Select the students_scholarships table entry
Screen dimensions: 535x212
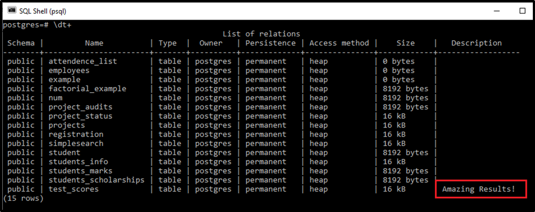coord(96,180)
